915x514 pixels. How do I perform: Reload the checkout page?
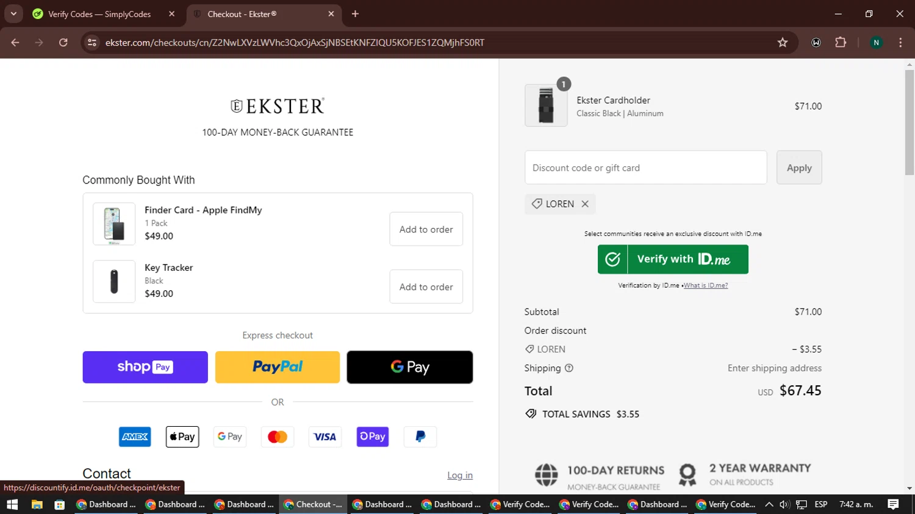pyautogui.click(x=63, y=43)
